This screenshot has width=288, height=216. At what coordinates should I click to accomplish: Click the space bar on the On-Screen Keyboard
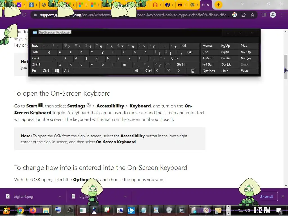coord(103,71)
